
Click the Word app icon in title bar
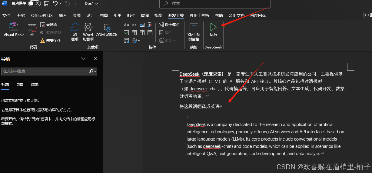(x=4, y=3)
